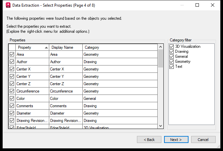Select the Comments display name cell

[66, 106]
